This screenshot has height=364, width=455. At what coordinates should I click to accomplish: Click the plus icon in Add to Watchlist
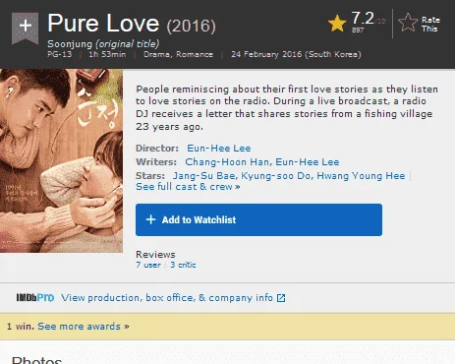coord(150,219)
